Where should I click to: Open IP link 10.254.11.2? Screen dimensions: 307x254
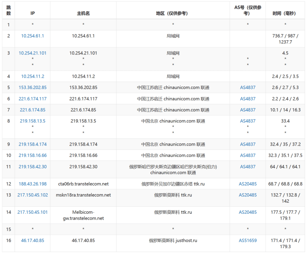click(x=33, y=77)
